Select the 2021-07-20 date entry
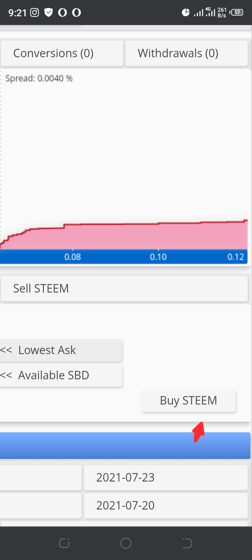The image size is (252, 560). tap(165, 505)
